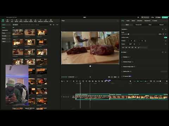This screenshot has width=169, height=126.
Task: Open the layout switcher icon in title bar
Action: [x=138, y=17]
